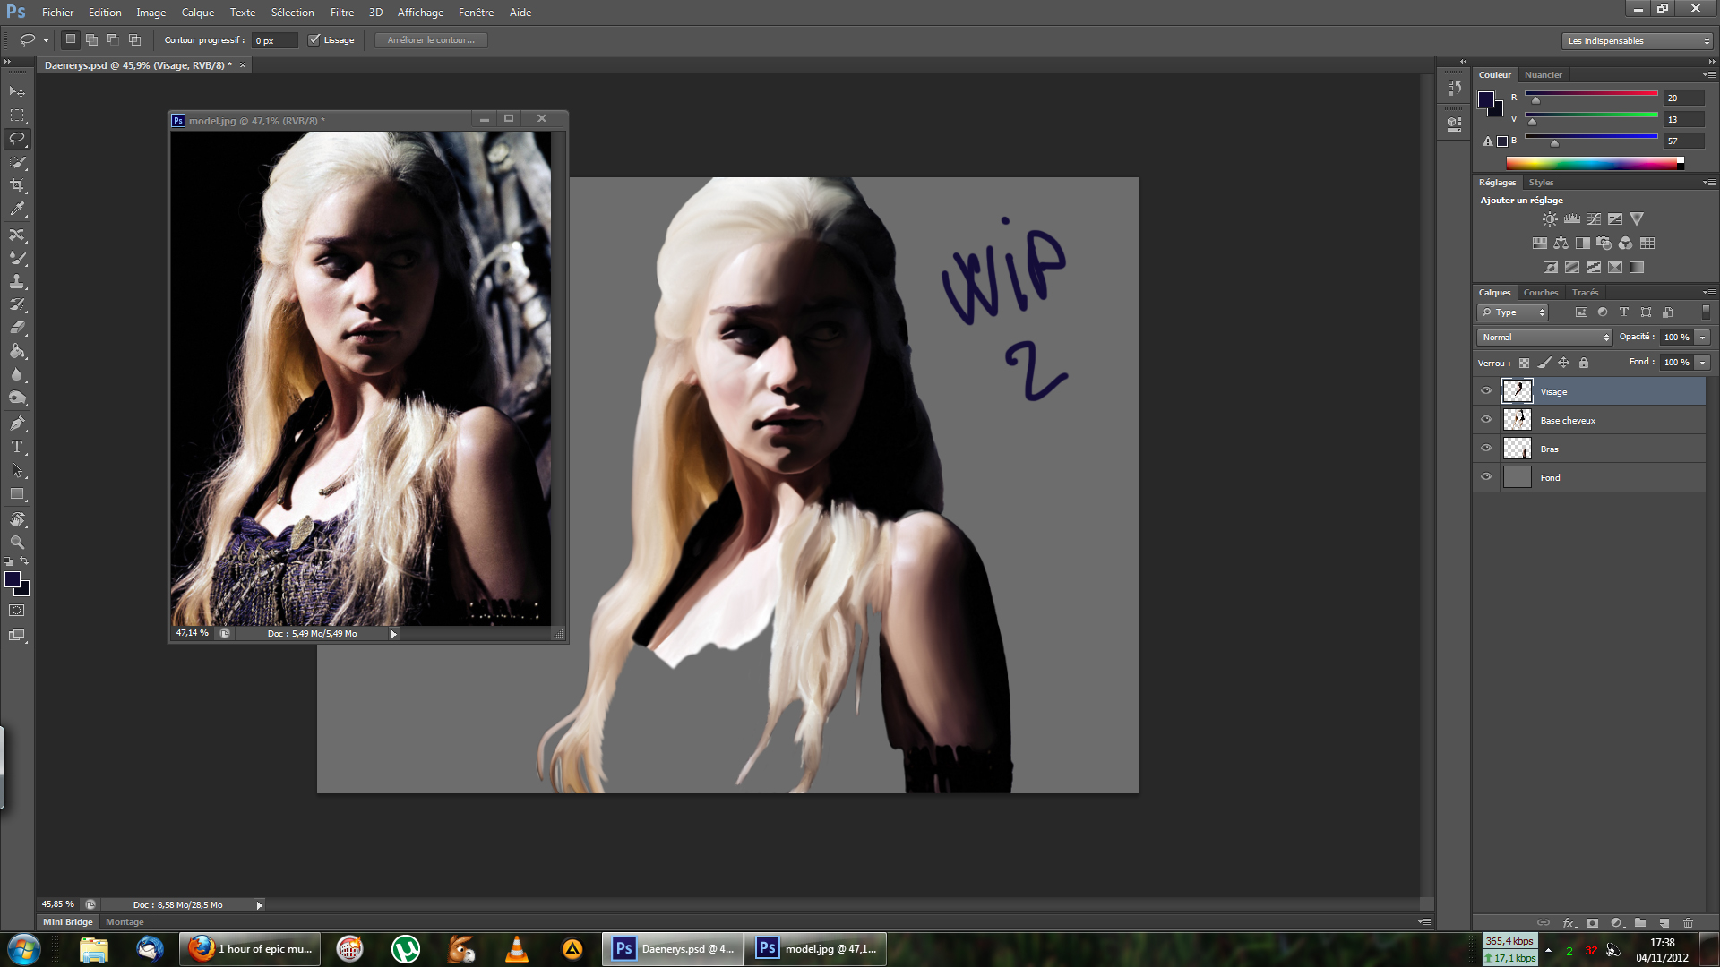Screen dimensions: 1720x967
Task: Add a Color Balance adjustment
Action: coord(1561,244)
